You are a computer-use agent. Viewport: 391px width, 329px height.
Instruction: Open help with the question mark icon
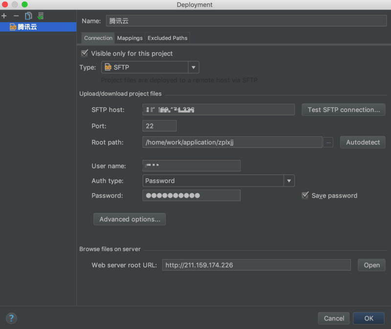(11, 318)
